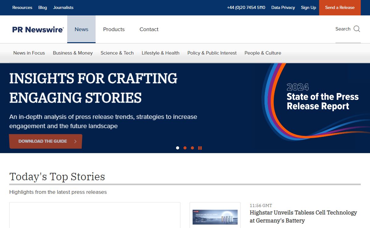Open the Sign Up link
Viewport: 370px width, 228px height.
pyautogui.click(x=308, y=8)
